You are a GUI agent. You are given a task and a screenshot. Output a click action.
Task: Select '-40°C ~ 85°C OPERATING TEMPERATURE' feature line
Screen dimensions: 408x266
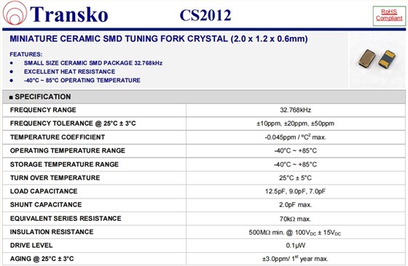pyautogui.click(x=82, y=80)
